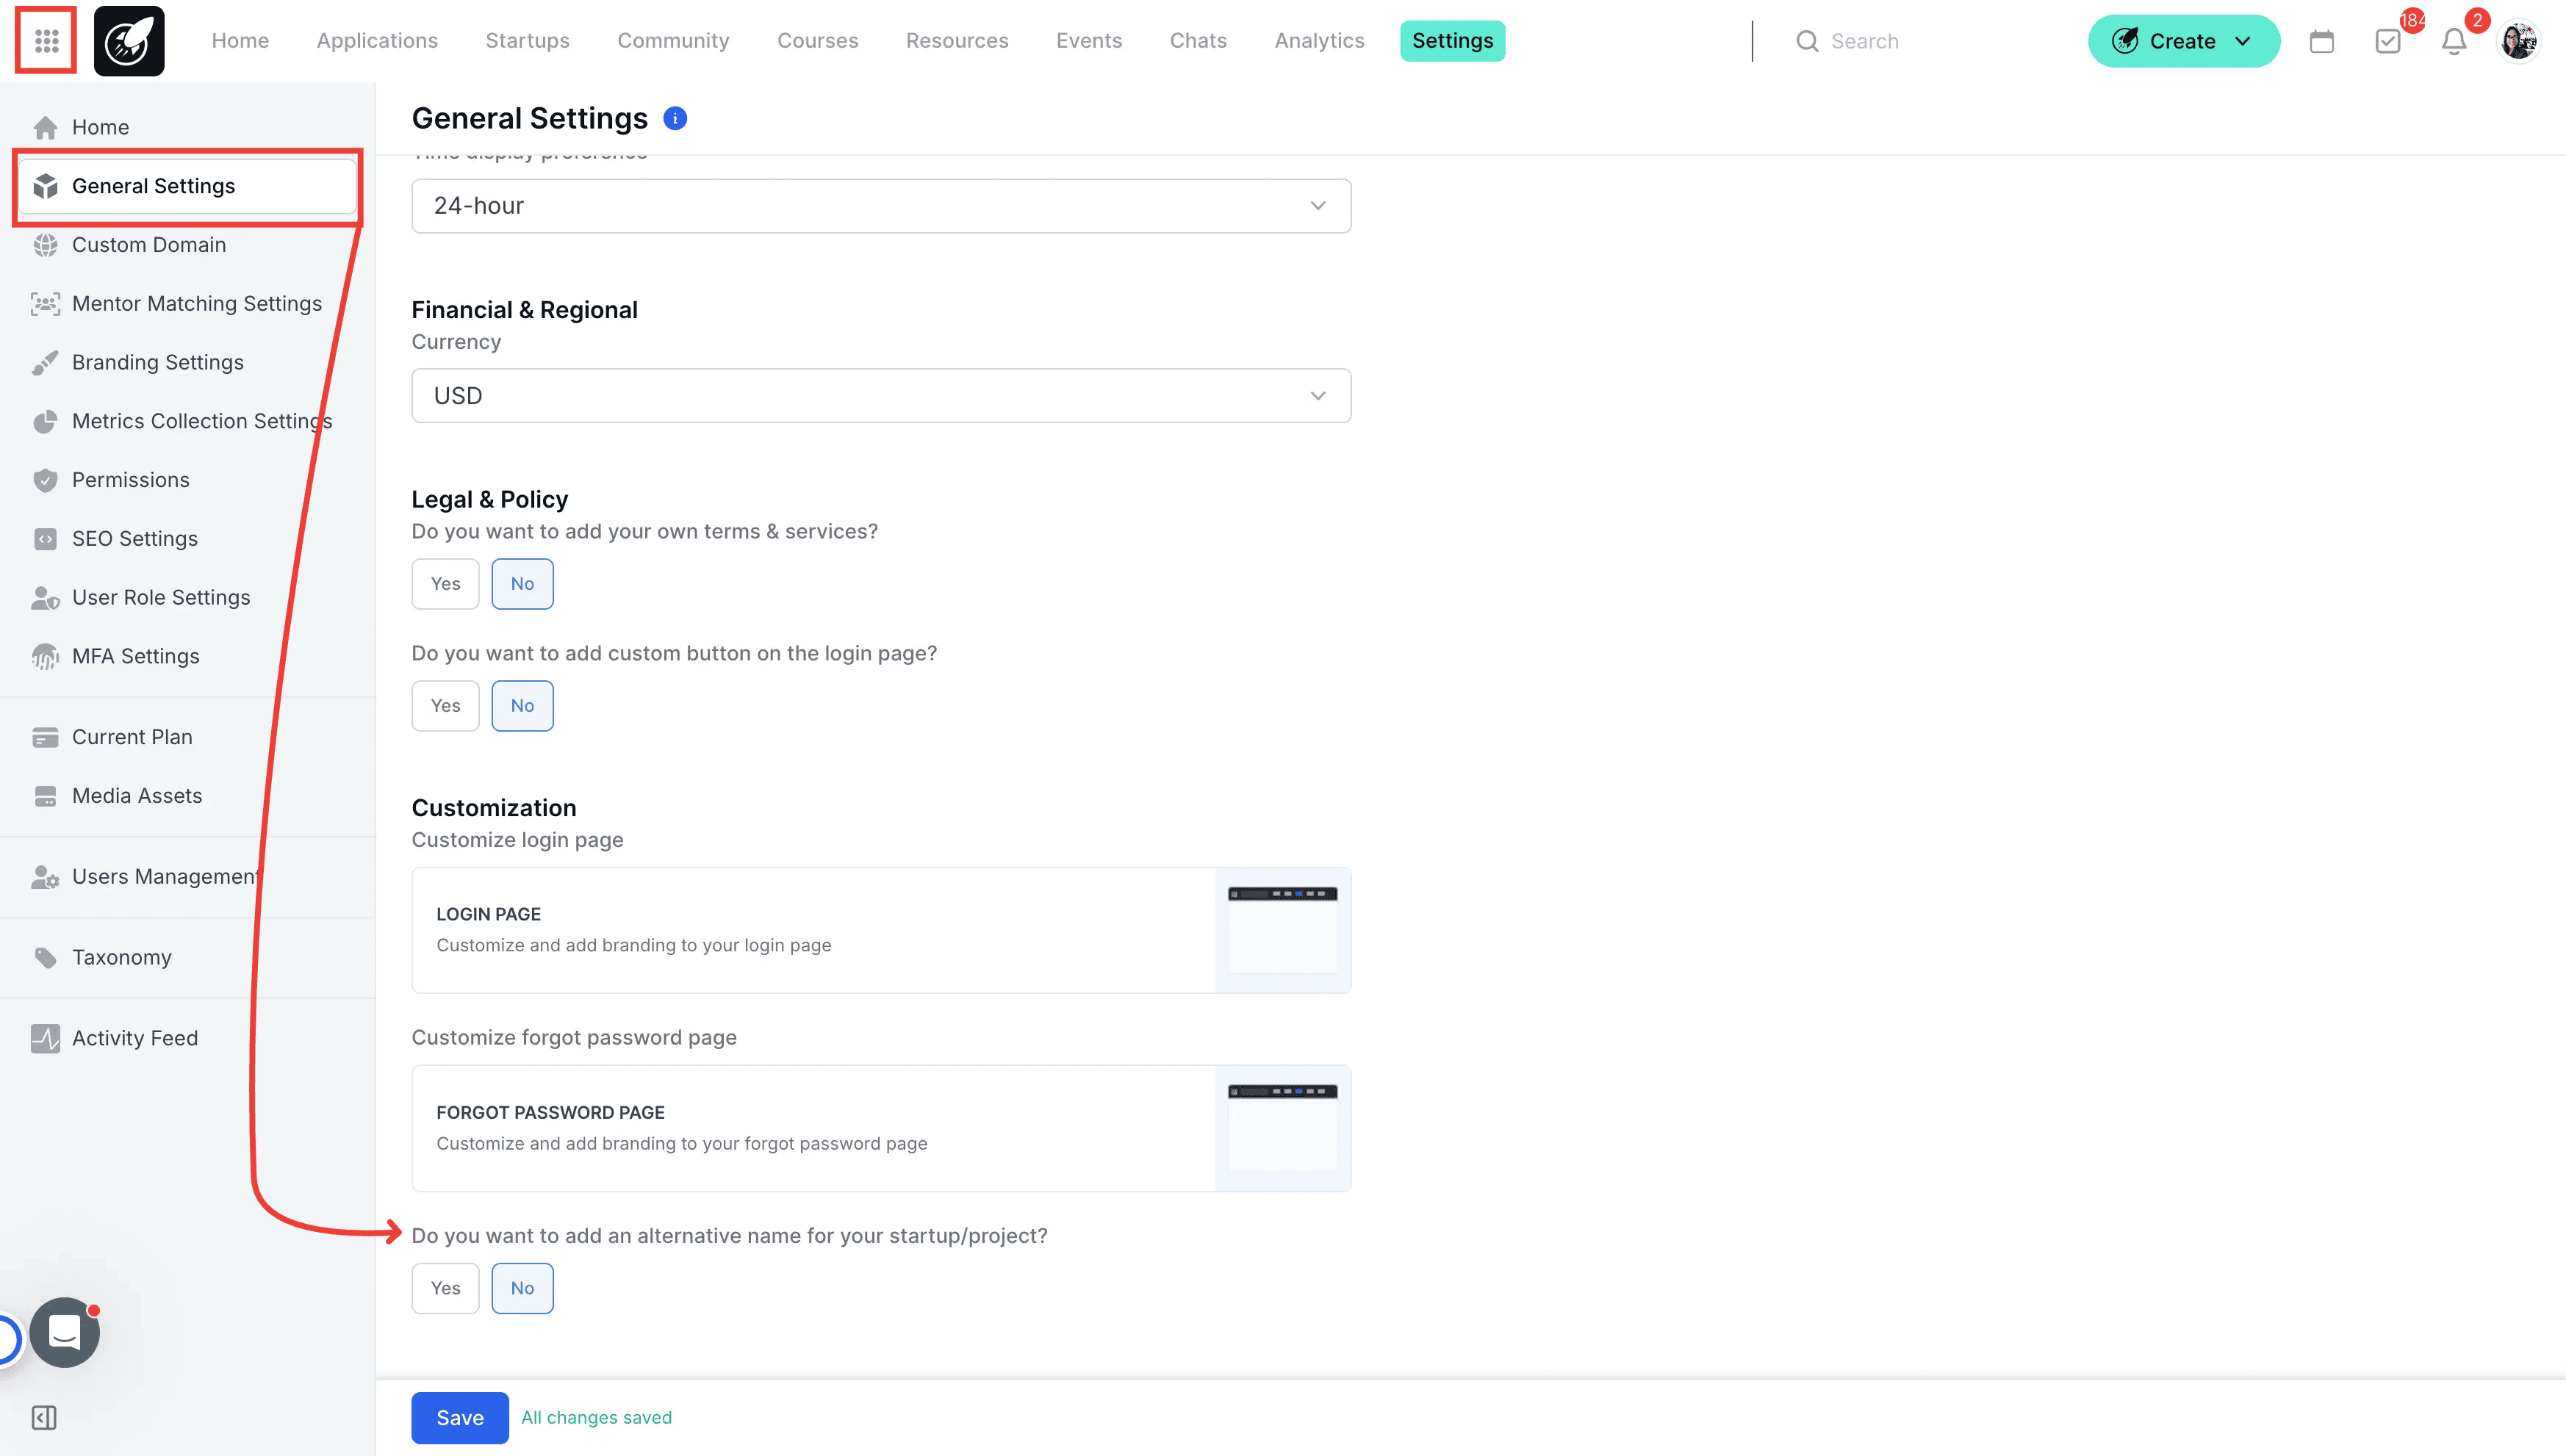
Task: Open the calendar icon in header
Action: pos(2322,41)
